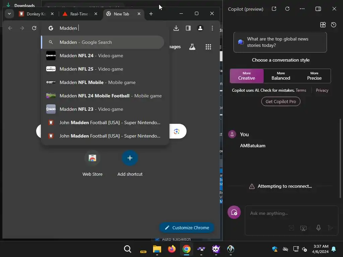343x257 pixels.
Task: Select More Balanced conversation style
Action: point(281,76)
